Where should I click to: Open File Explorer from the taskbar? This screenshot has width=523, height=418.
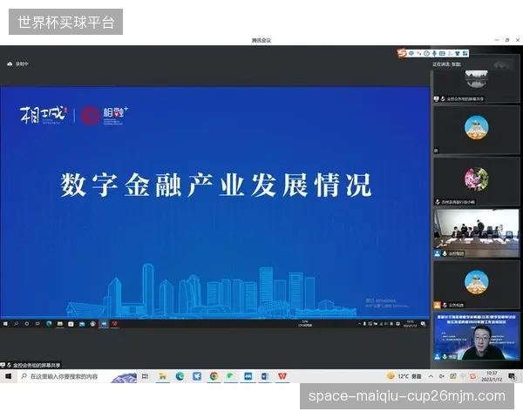tap(162, 376)
